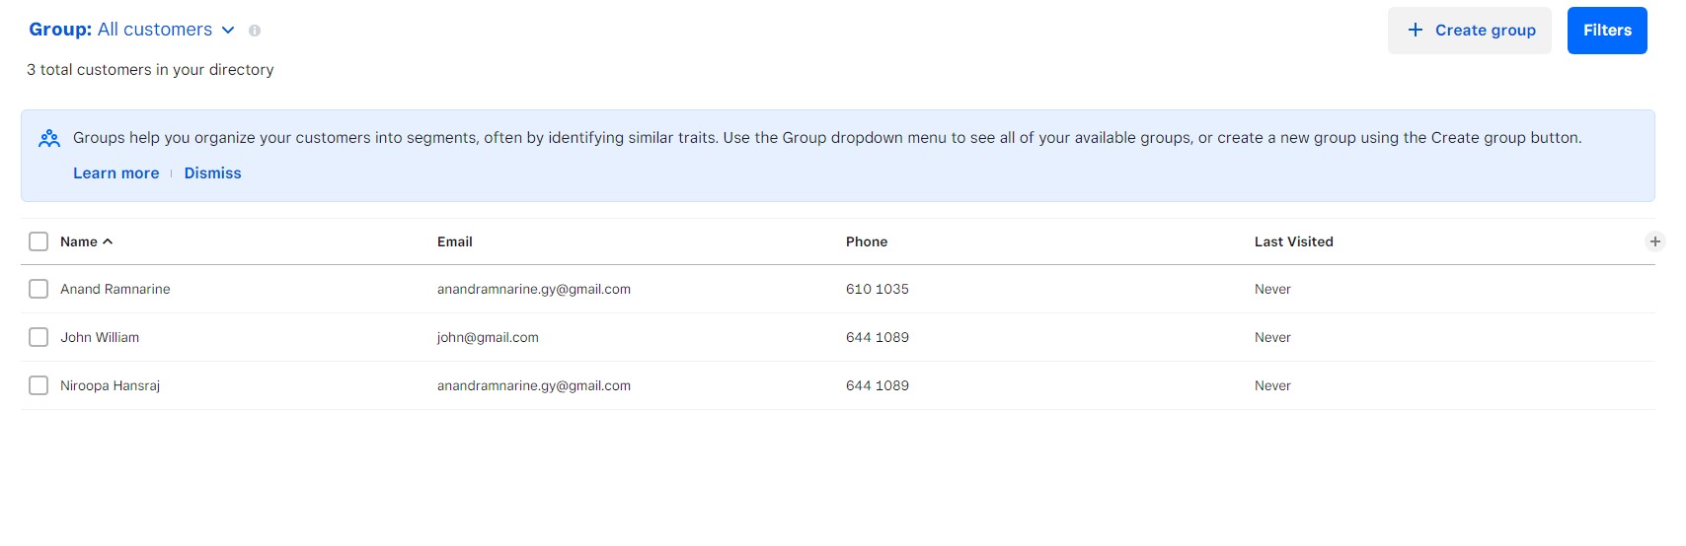This screenshot has width=1686, height=546.
Task: Check the Niroopa Hansraj row checkbox
Action: click(x=38, y=385)
